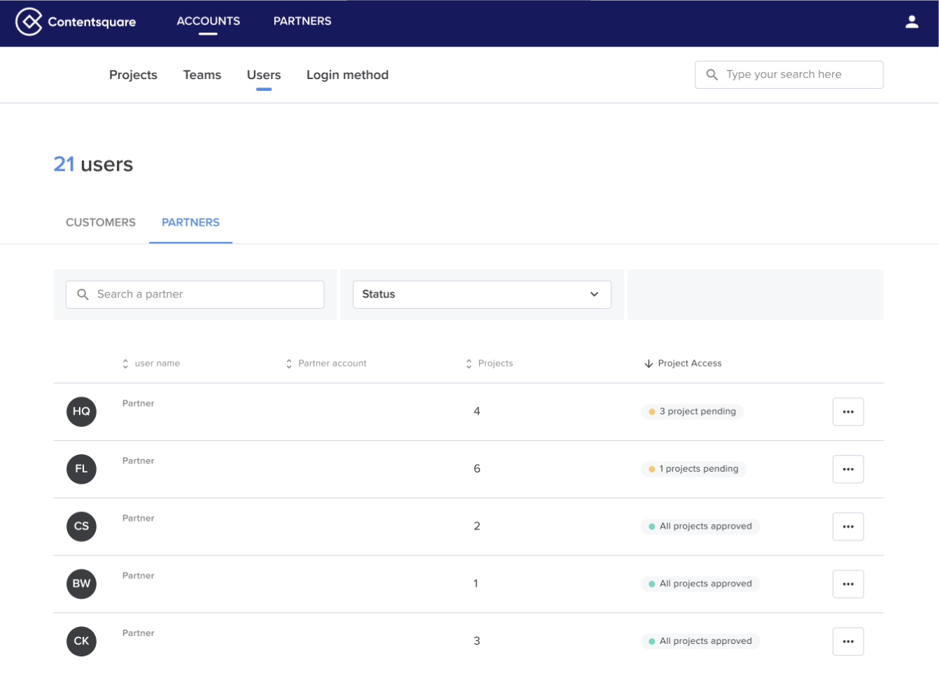Select the PARTNERS users tab
Image resolution: width=939 pixels, height=676 pixels.
pos(190,223)
